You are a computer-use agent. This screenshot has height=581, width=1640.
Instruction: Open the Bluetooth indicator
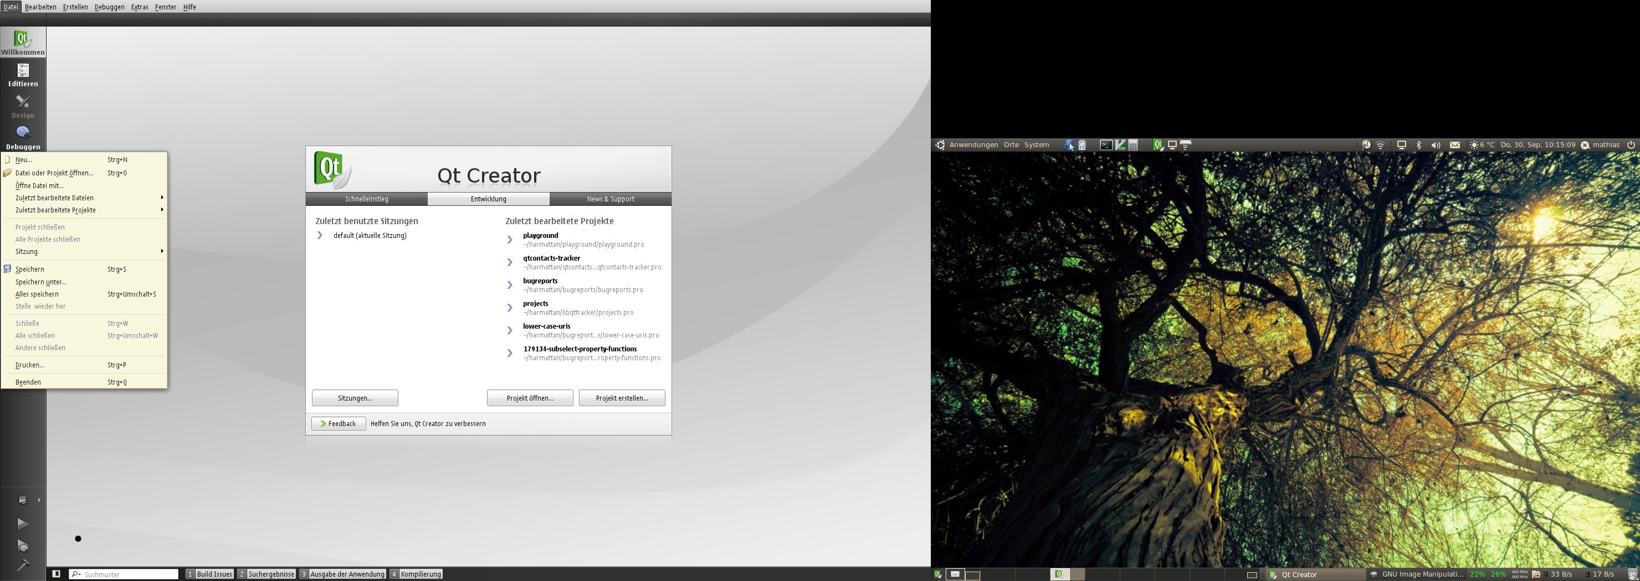pos(1418,145)
